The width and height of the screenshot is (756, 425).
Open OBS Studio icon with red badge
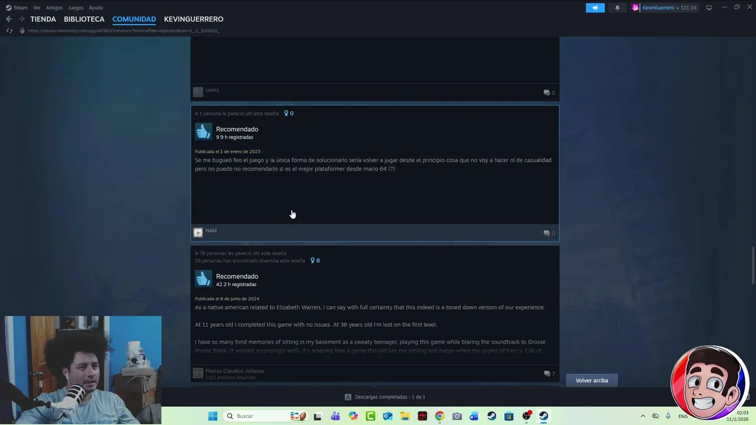tap(526, 416)
